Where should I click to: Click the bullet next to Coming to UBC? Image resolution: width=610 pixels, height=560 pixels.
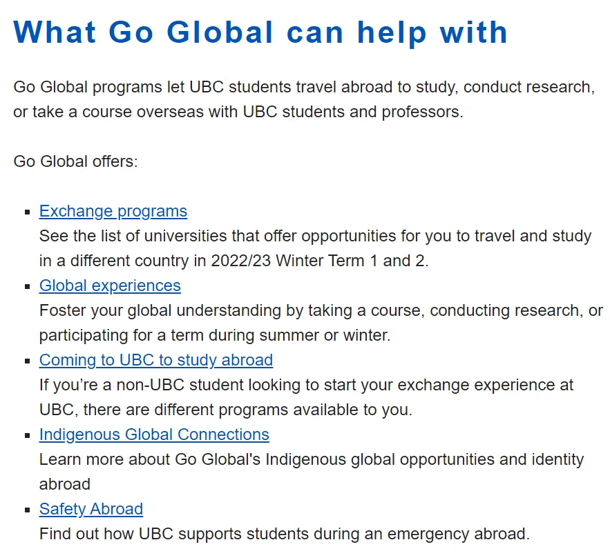coord(28,361)
